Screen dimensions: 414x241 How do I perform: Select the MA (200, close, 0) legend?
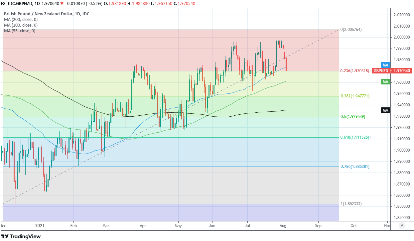coord(21,20)
